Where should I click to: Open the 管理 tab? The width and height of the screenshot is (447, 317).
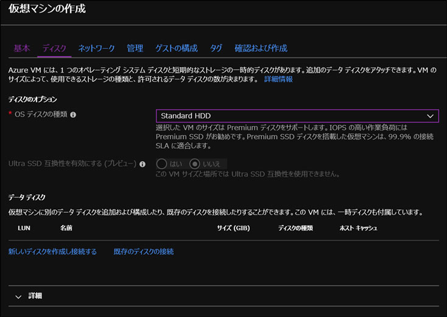[135, 48]
